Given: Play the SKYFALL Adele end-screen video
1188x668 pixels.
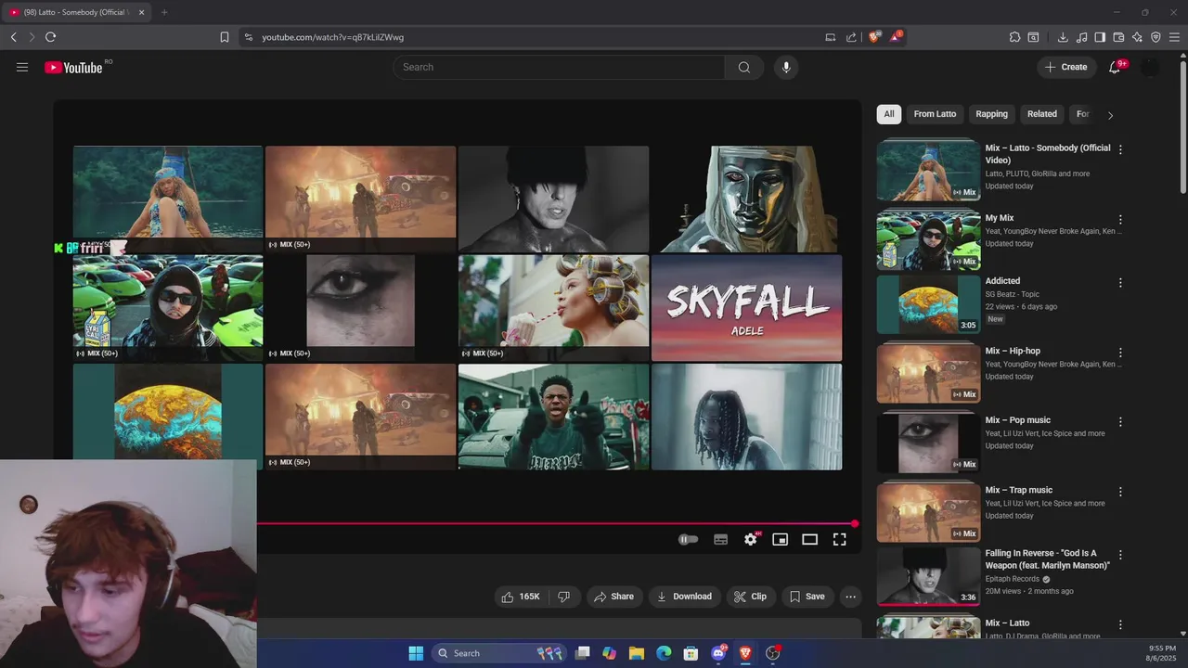Looking at the screenshot, I should point(746,308).
